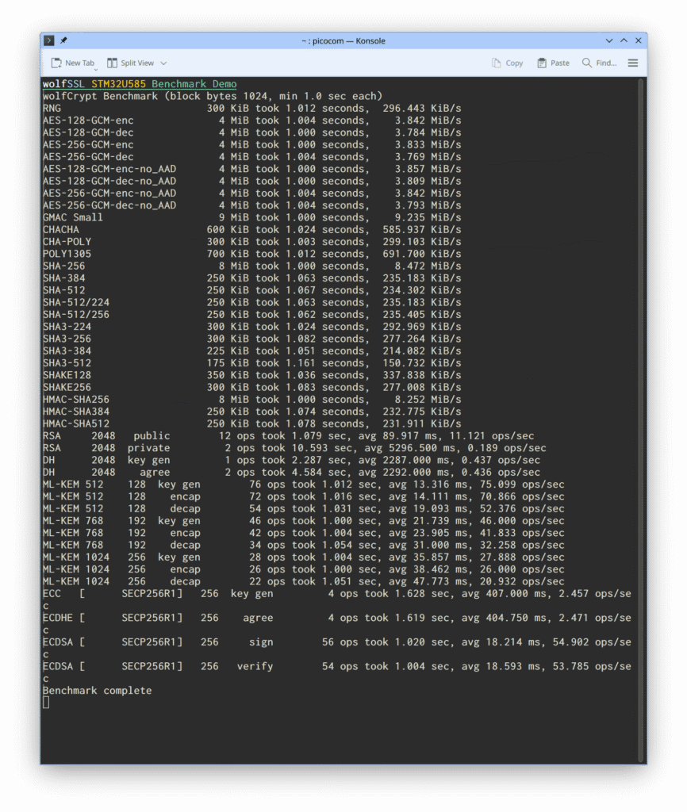Click the ECDSA SECP256R1 sign result line

336,642
